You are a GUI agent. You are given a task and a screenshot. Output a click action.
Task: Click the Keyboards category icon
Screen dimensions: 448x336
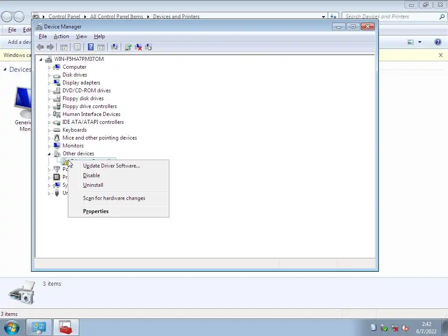pyautogui.click(x=57, y=130)
